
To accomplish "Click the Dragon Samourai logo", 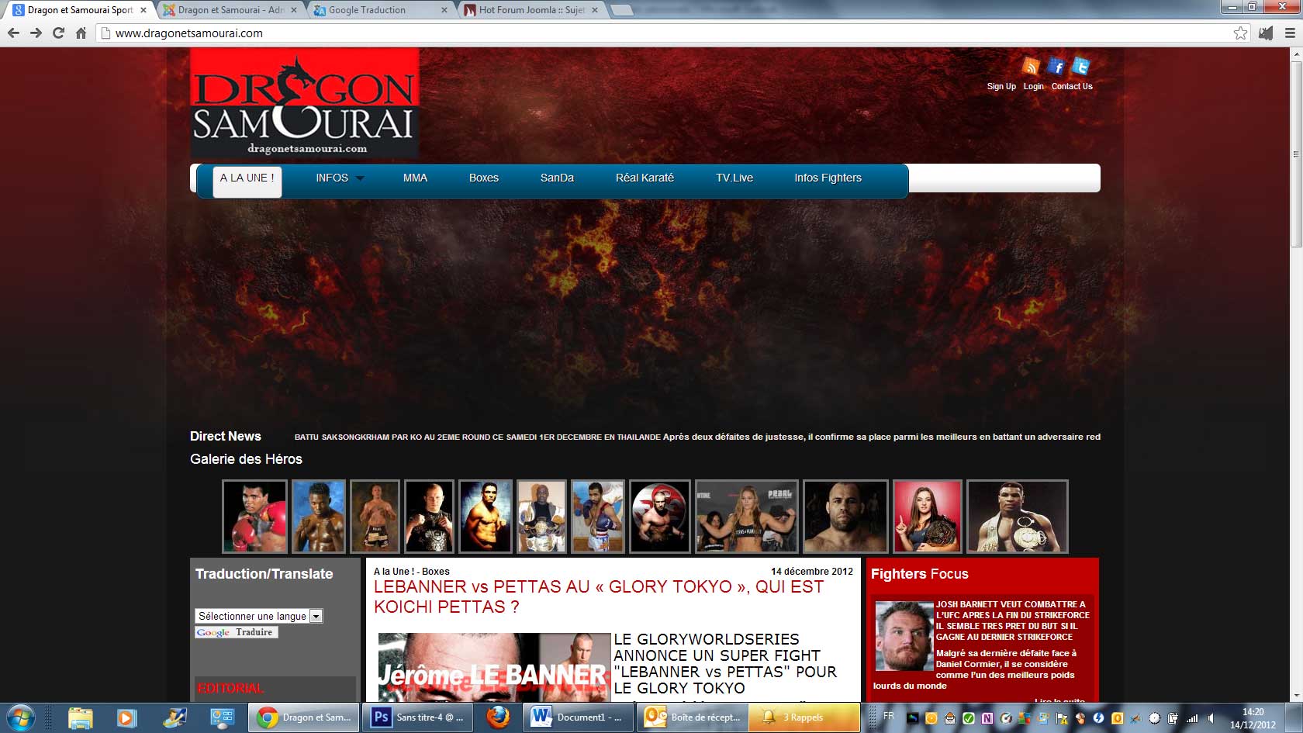I will click(x=305, y=103).
